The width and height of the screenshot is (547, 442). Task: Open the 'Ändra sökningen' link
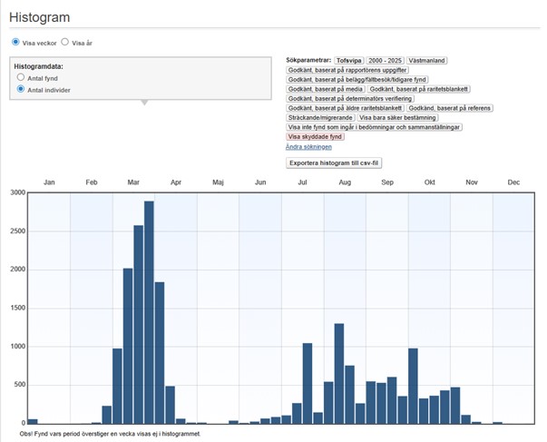tap(308, 146)
